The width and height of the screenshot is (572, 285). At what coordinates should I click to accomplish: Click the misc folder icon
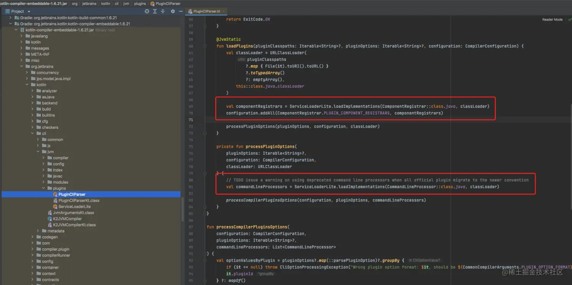(27, 60)
